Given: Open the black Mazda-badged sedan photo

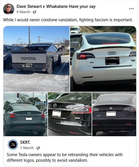Looking at the screenshot, I should [x=70, y=114].
